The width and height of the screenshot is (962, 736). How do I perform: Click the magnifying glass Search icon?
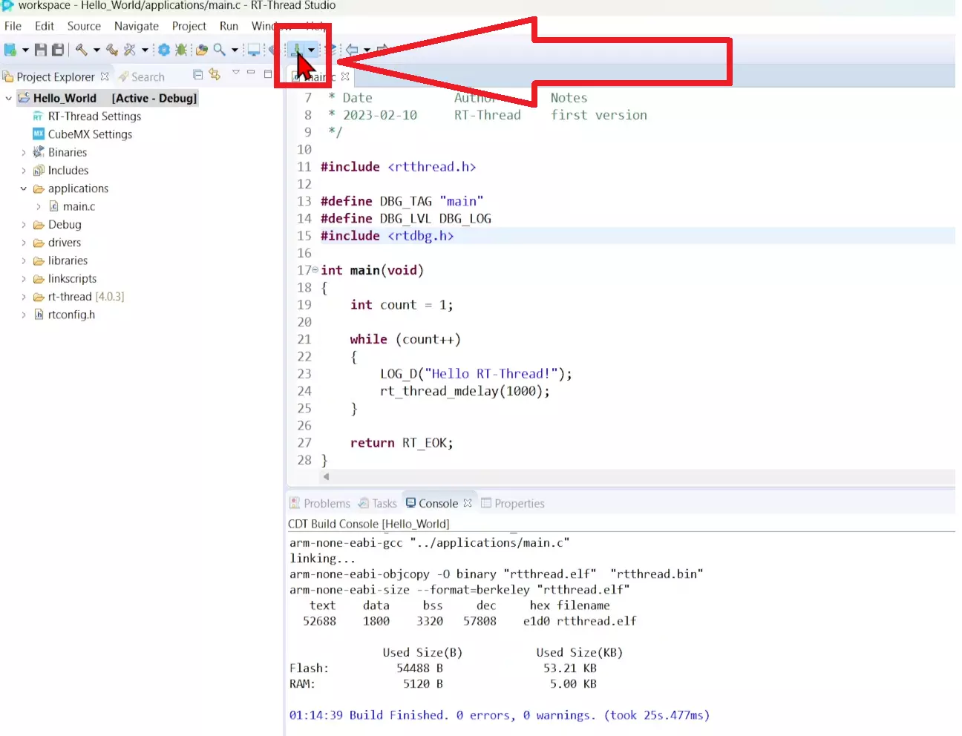point(220,50)
